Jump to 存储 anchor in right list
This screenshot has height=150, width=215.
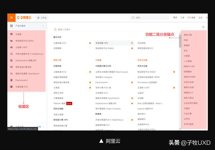pos(186,40)
